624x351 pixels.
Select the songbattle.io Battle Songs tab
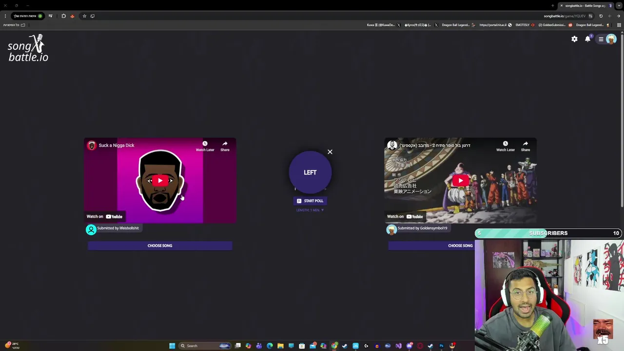tap(585, 6)
